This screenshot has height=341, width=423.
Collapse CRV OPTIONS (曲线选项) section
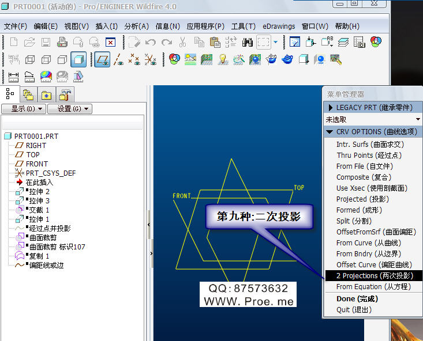373,132
